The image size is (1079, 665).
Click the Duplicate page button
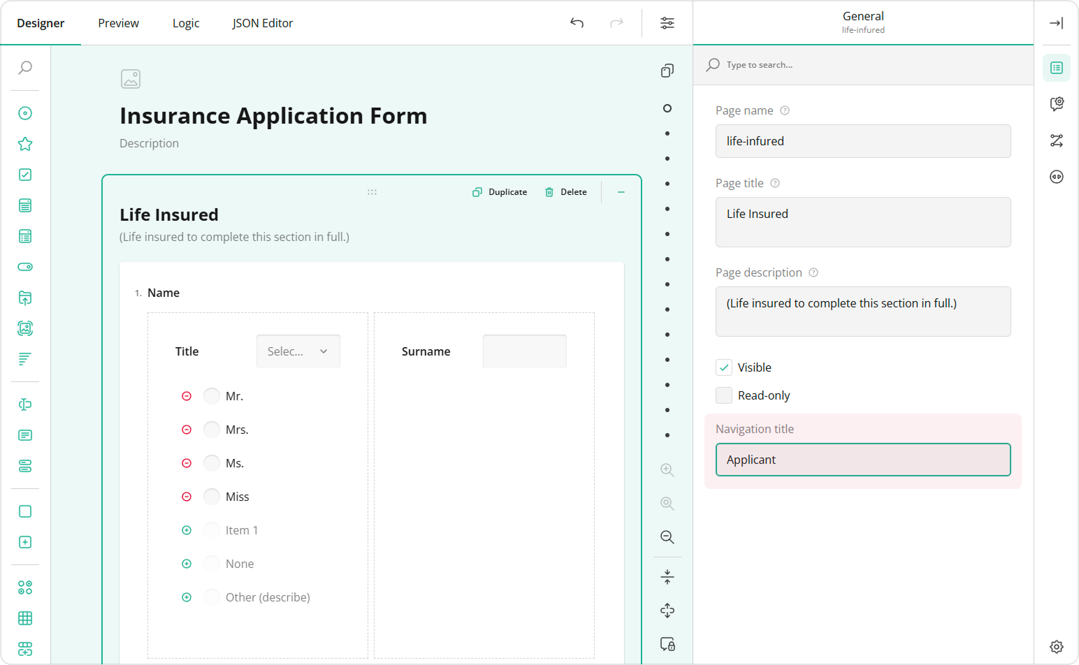(500, 192)
